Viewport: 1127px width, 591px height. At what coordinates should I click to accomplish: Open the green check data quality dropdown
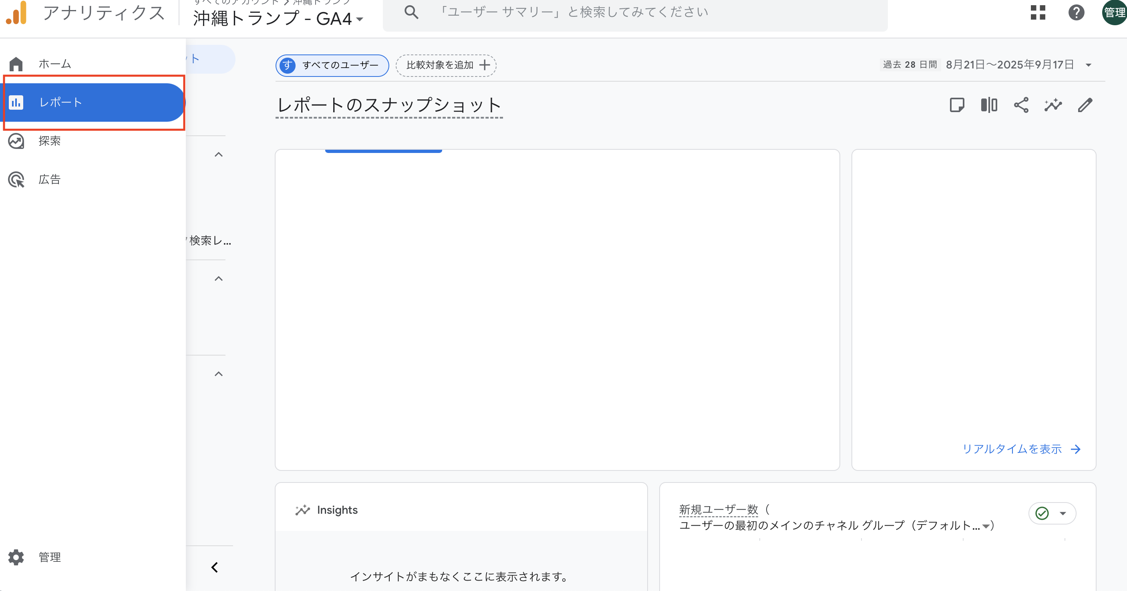(1052, 513)
